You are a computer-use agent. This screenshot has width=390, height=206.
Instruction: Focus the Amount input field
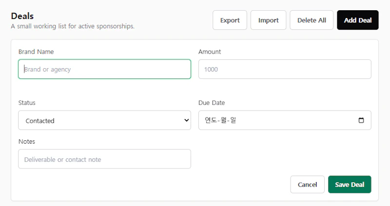[x=285, y=69]
